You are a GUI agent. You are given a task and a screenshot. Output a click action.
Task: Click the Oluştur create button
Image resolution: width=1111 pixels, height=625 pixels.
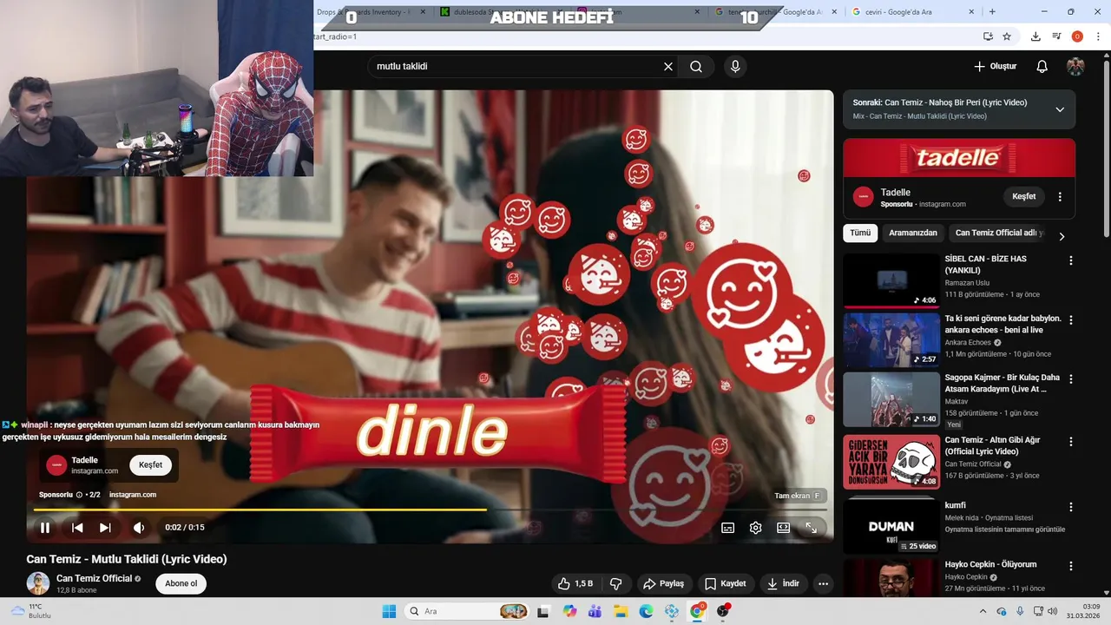[x=995, y=67]
